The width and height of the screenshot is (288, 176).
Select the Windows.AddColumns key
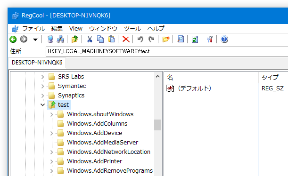(97, 124)
